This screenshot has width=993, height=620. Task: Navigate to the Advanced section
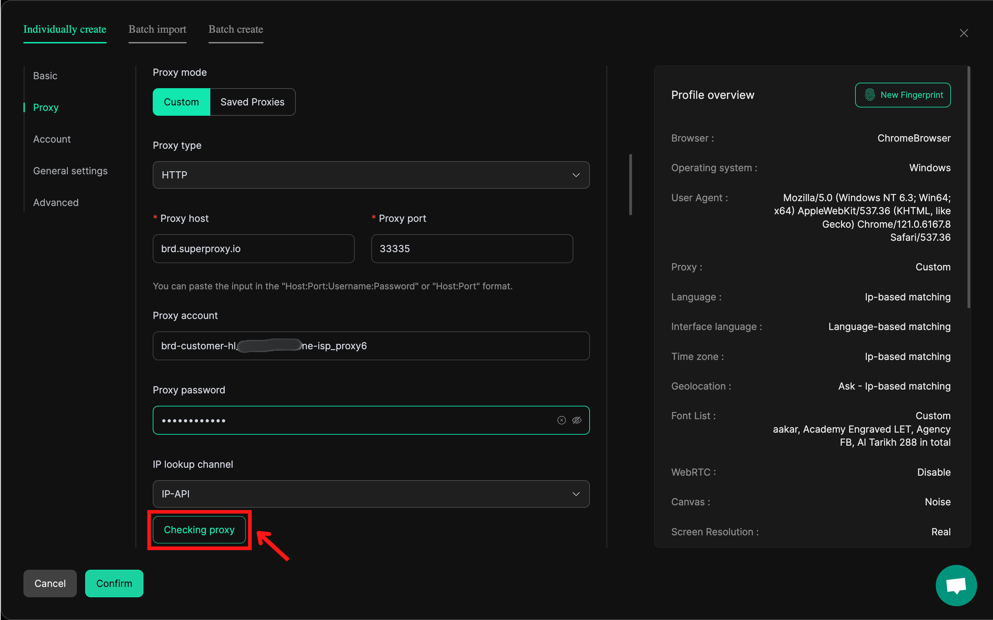[x=56, y=203]
